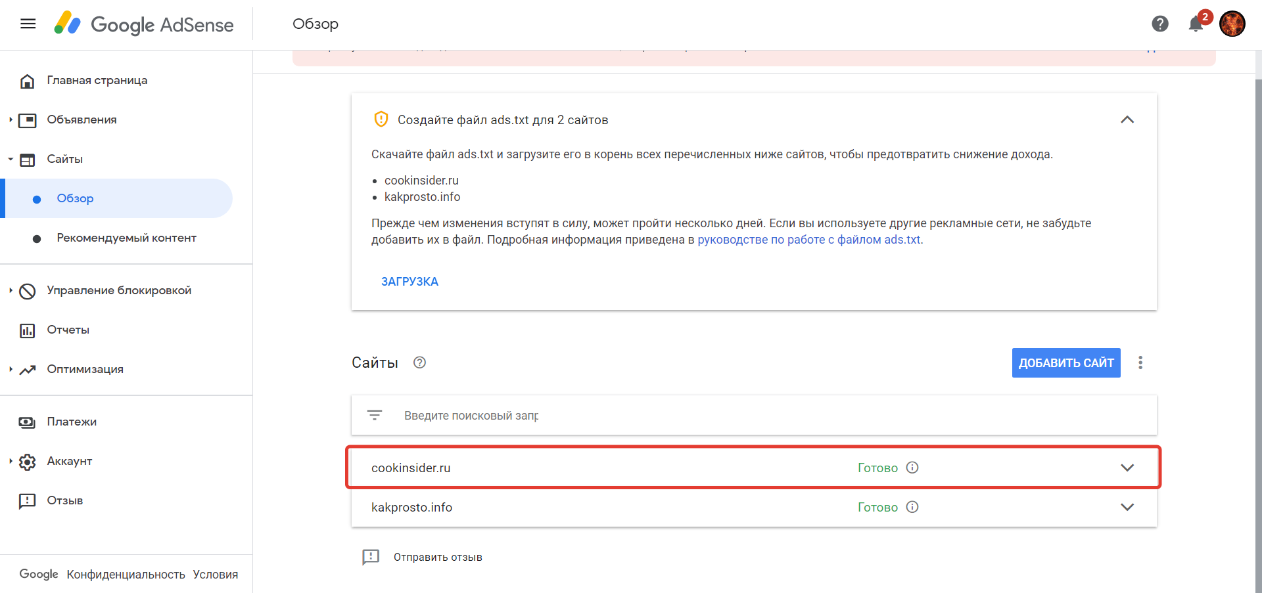Click the ДОБАВИТЬ САЙТ button
1262x593 pixels.
coord(1065,362)
